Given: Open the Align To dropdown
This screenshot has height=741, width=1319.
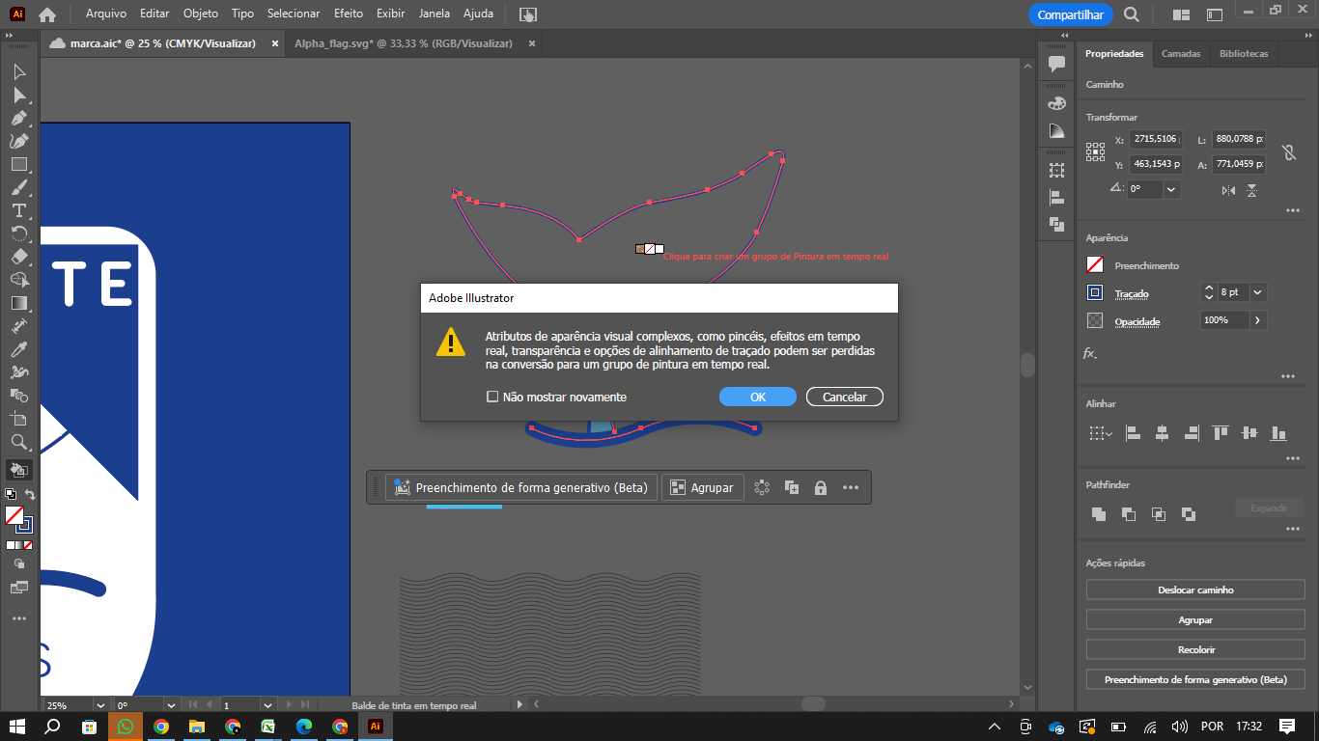Looking at the screenshot, I should 1099,434.
